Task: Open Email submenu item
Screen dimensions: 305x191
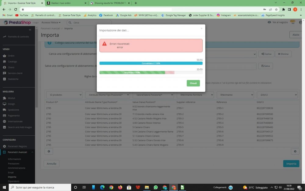Action: tap(11, 172)
